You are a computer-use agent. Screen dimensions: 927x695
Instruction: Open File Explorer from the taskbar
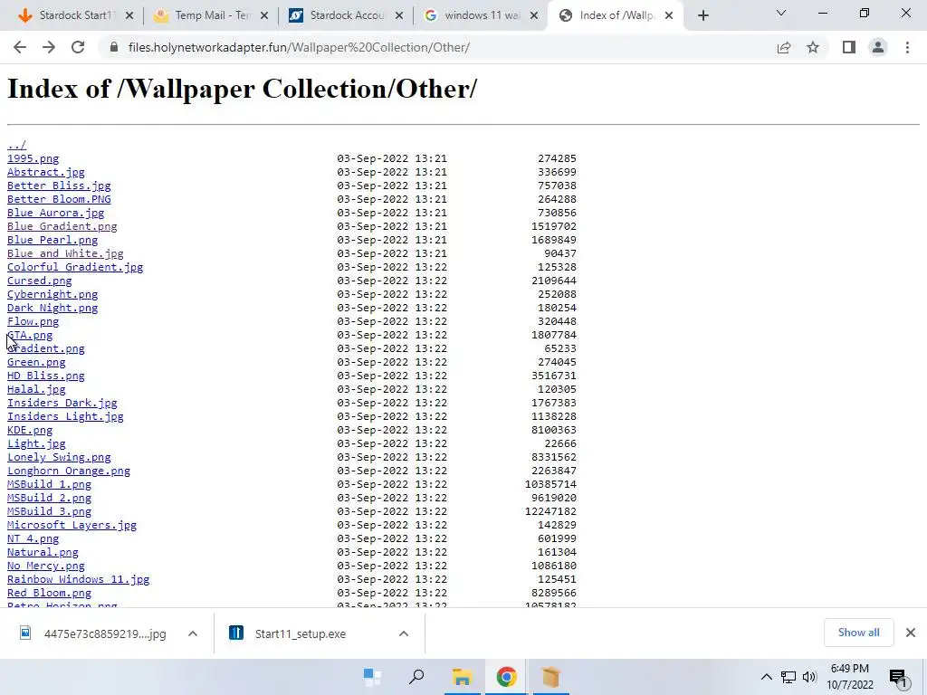pos(462,677)
